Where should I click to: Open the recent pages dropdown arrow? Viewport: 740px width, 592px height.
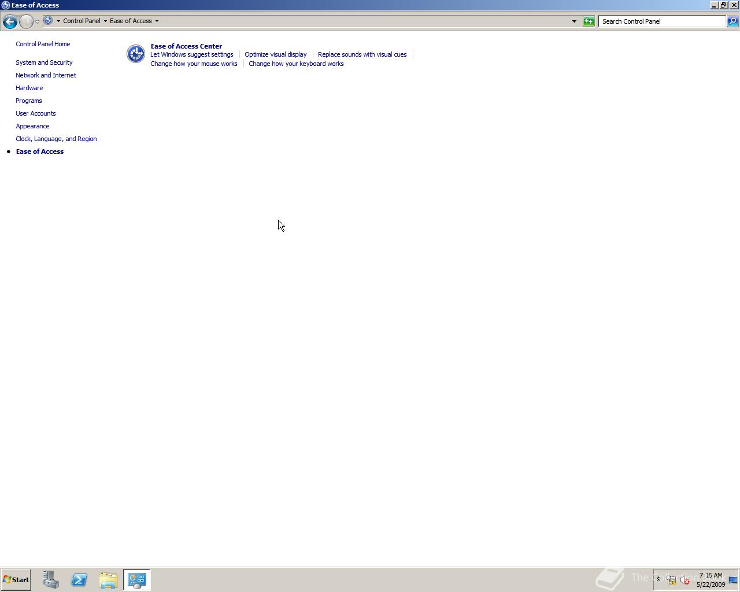37,21
